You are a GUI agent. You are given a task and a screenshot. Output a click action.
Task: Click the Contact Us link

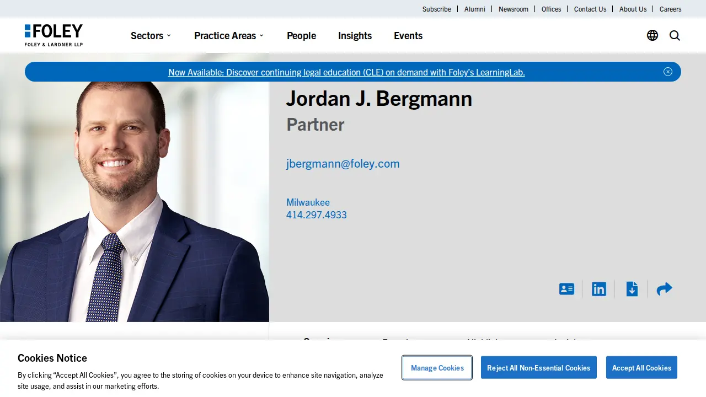click(x=590, y=9)
